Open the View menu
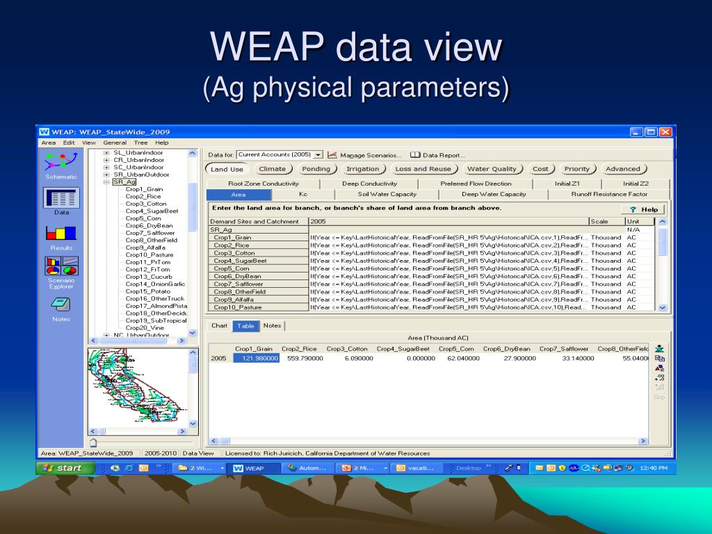This screenshot has height=534, width=712. (x=89, y=143)
